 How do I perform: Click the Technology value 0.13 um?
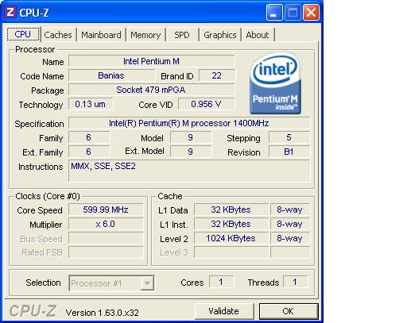tap(91, 104)
